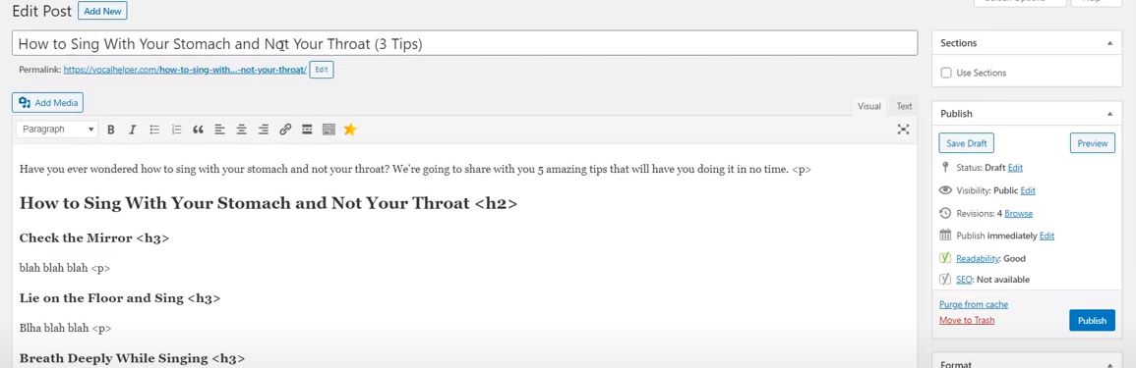Click the 'blah blah blah <p>' line

[x=65, y=268]
